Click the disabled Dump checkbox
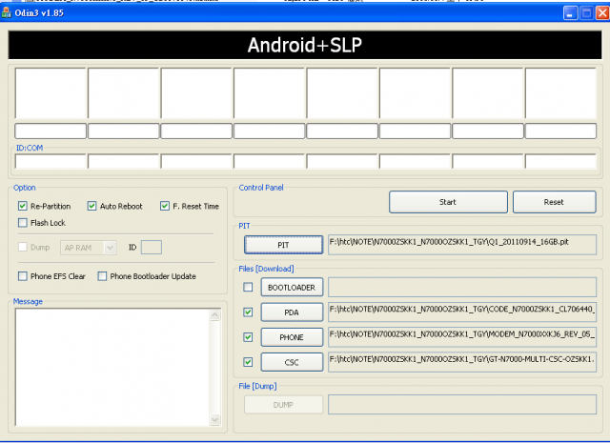The image size is (610, 443). click(x=23, y=247)
